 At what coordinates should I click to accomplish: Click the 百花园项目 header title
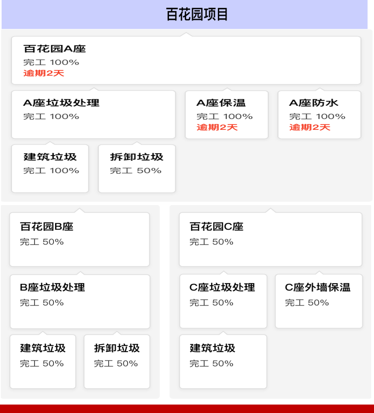coord(197,14)
